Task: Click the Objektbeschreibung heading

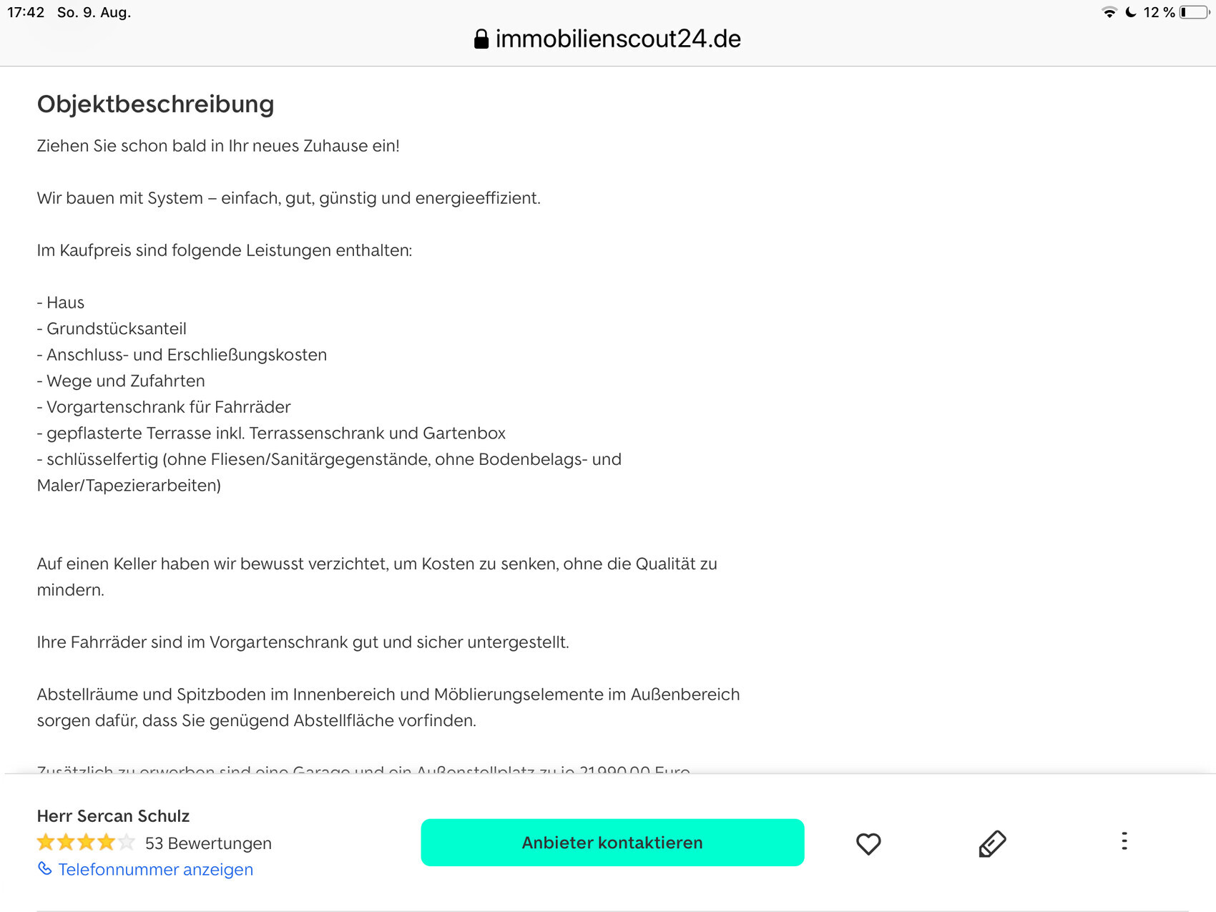Action: point(155,104)
